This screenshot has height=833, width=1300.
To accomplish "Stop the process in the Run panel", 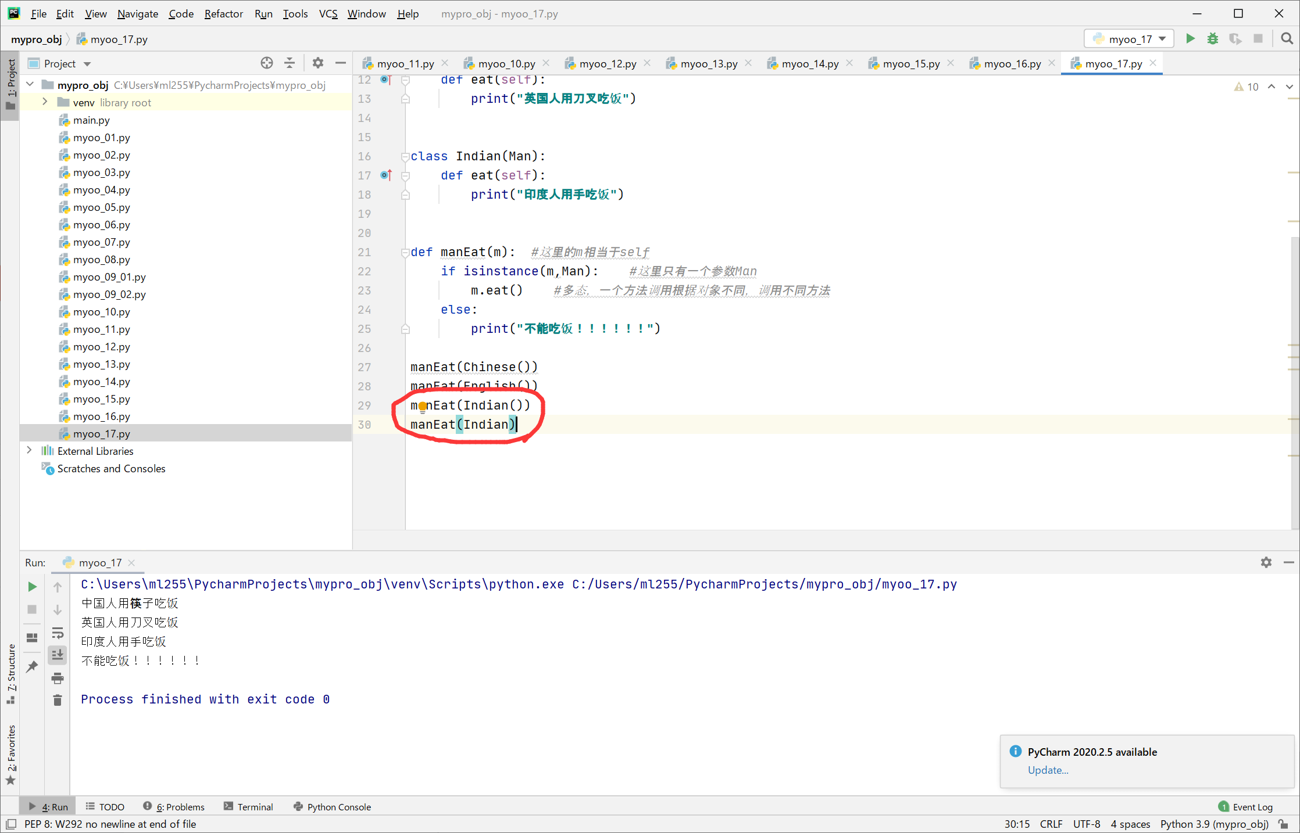I will tap(33, 609).
